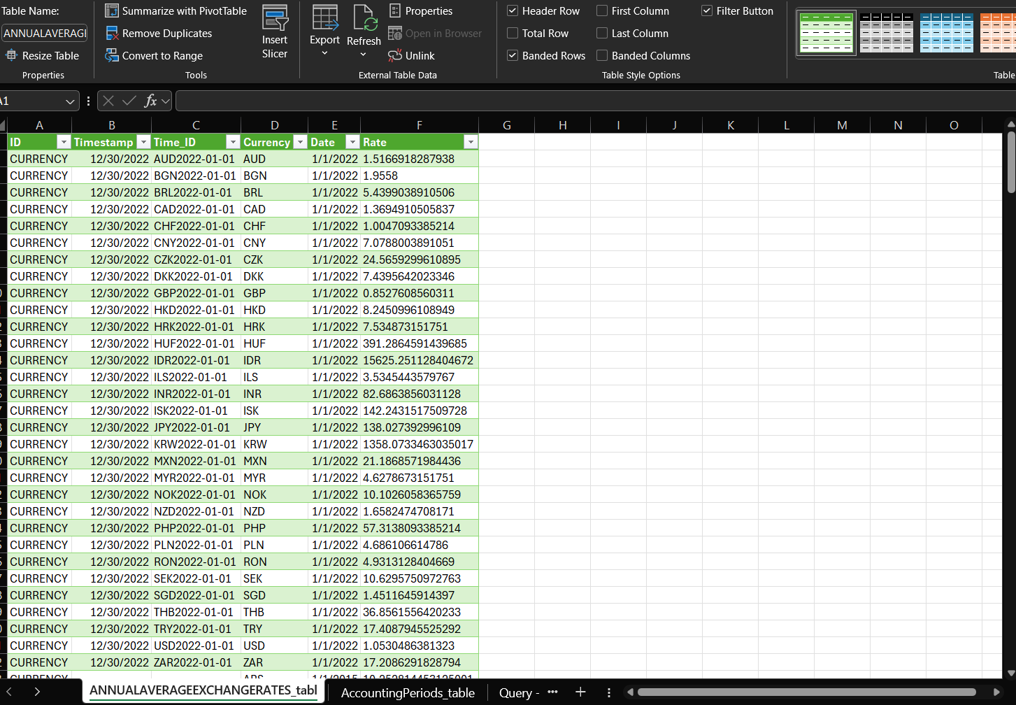Click the Export table icon
The height and width of the screenshot is (705, 1016).
pos(325,17)
